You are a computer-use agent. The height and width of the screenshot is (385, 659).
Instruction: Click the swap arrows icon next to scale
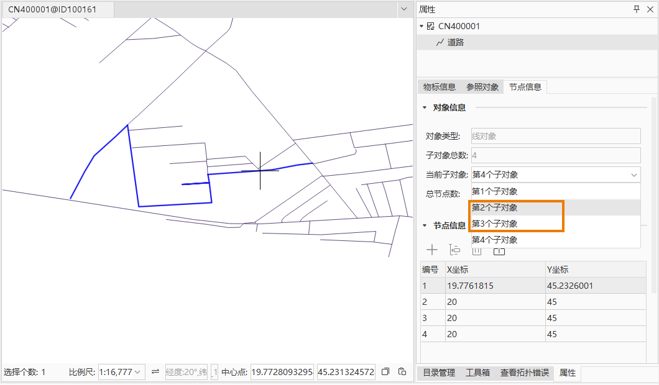tap(155, 372)
